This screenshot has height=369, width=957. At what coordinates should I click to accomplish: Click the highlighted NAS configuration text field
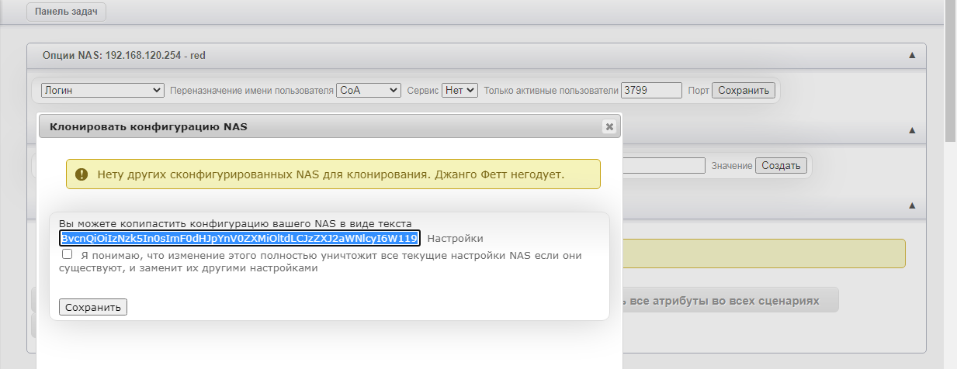point(240,238)
